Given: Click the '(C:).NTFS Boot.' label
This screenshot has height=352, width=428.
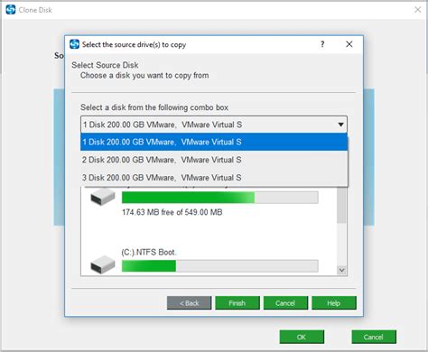Looking at the screenshot, I should (149, 252).
